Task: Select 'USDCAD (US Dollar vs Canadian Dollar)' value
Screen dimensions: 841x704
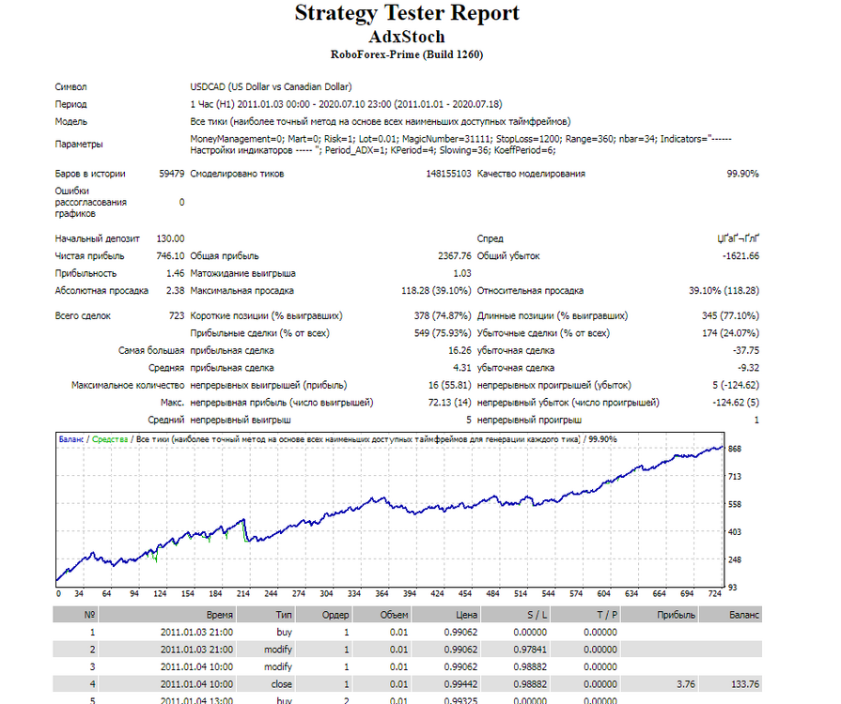Action: (x=271, y=86)
